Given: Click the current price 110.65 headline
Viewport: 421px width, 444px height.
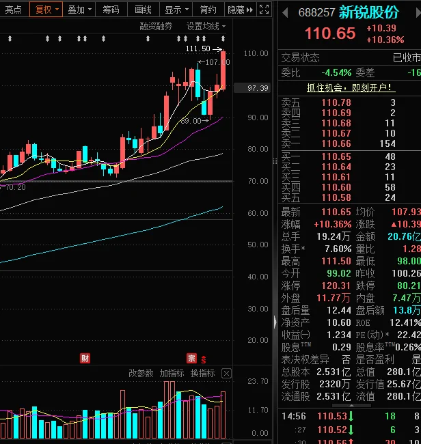Looking at the screenshot, I should tap(330, 33).
